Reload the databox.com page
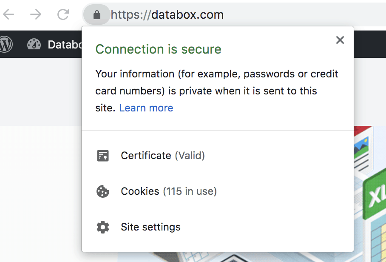This screenshot has width=386, height=262. tap(63, 15)
